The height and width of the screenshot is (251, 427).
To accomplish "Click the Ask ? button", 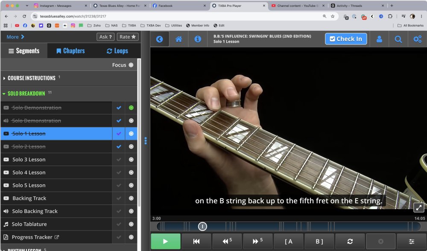I will pyautogui.click(x=105, y=37).
